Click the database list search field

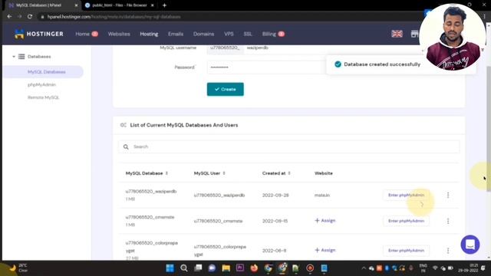288,146
